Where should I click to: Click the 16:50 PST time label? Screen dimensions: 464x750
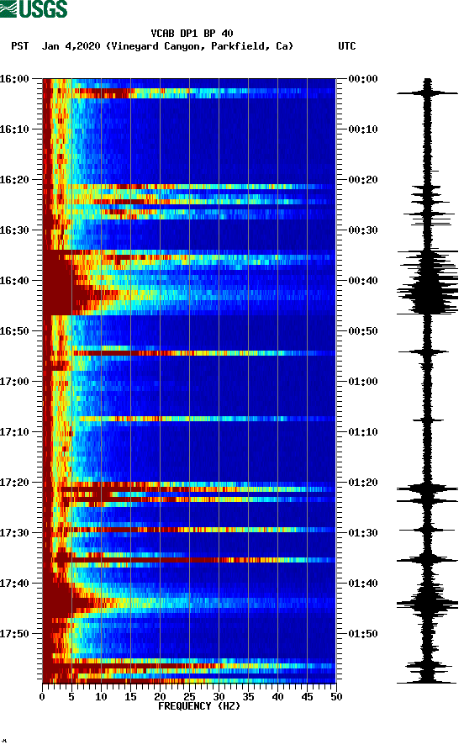tap(14, 331)
